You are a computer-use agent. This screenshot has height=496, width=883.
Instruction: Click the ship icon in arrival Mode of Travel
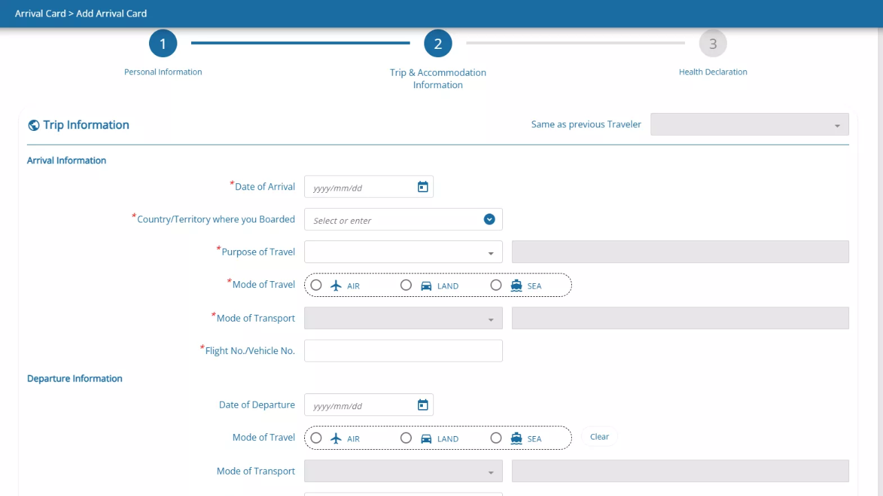coord(516,285)
